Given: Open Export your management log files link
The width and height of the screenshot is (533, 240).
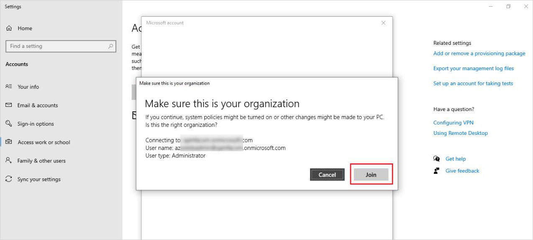Looking at the screenshot, I should click(x=473, y=68).
